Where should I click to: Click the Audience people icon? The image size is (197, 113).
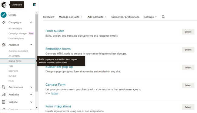point(4,45)
